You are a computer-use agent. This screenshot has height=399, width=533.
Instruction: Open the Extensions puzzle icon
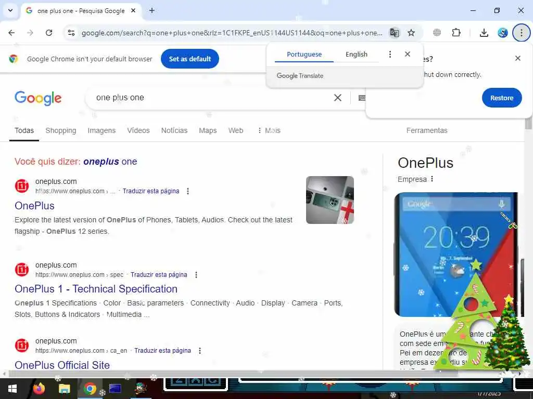[x=456, y=33]
